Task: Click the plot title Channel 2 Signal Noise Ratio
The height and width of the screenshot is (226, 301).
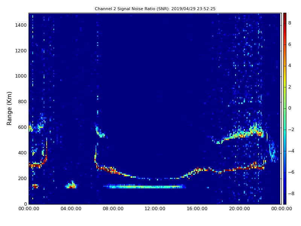Action: coord(155,9)
